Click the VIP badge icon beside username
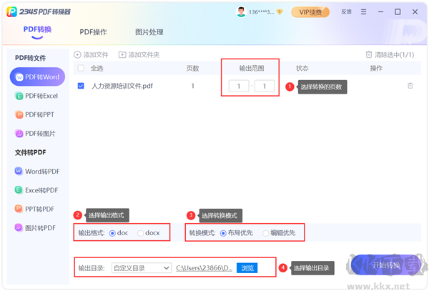Image resolution: width=429 pixels, height=291 pixels. 280,11
